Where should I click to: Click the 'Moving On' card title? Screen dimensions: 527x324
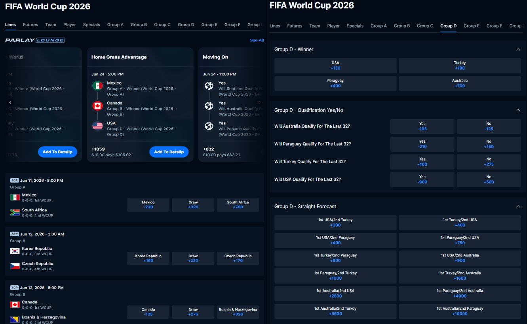point(215,57)
